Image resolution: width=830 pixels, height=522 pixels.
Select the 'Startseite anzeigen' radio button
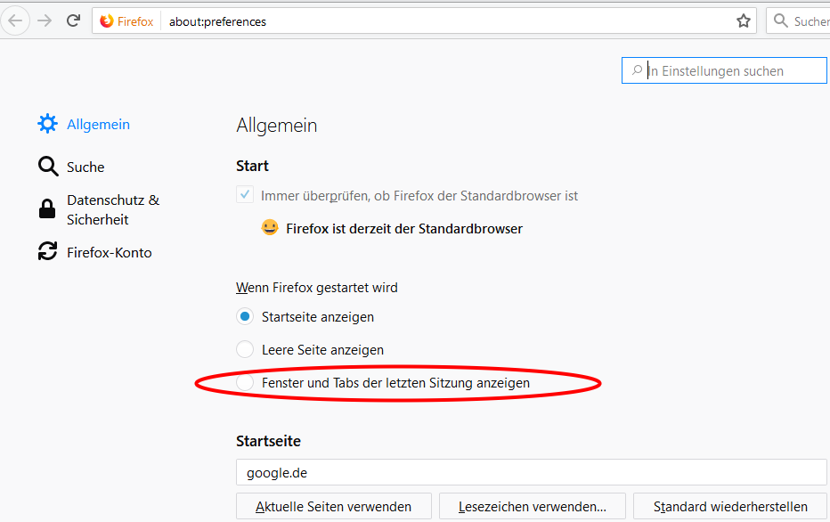click(x=245, y=316)
